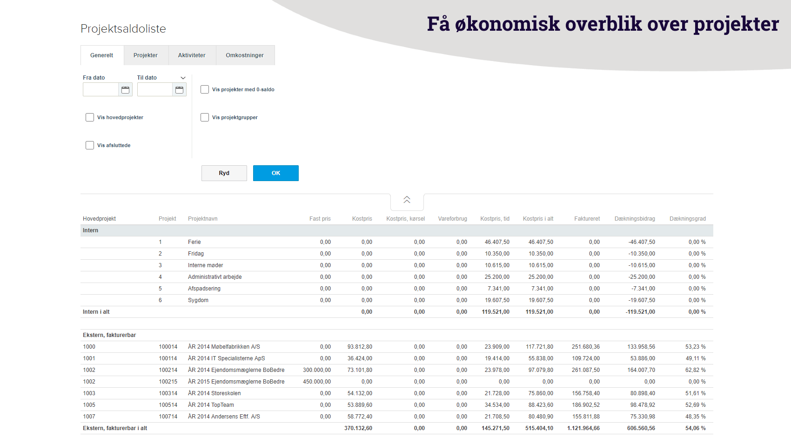
Task: Click the Faktureret column header
Action: 587,219
